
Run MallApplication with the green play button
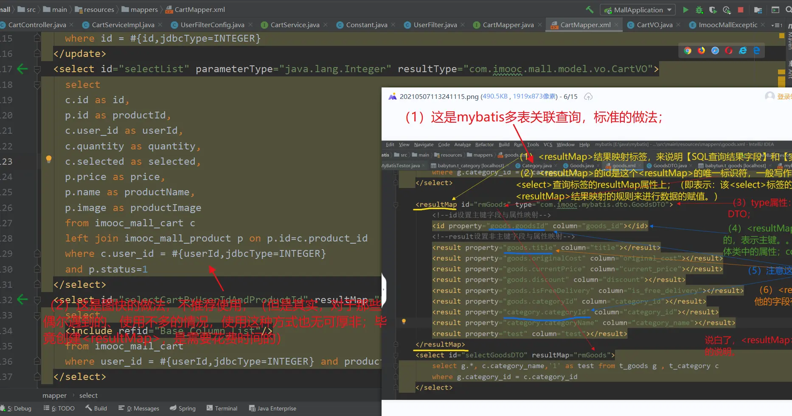click(685, 10)
